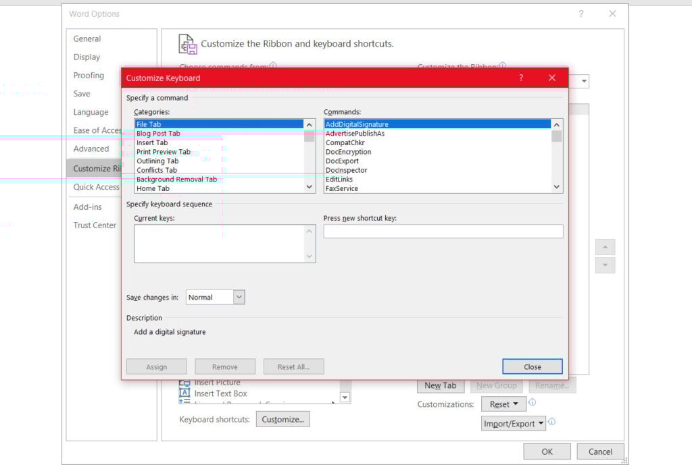
Task: Open Add-ins options page
Action: 87,207
